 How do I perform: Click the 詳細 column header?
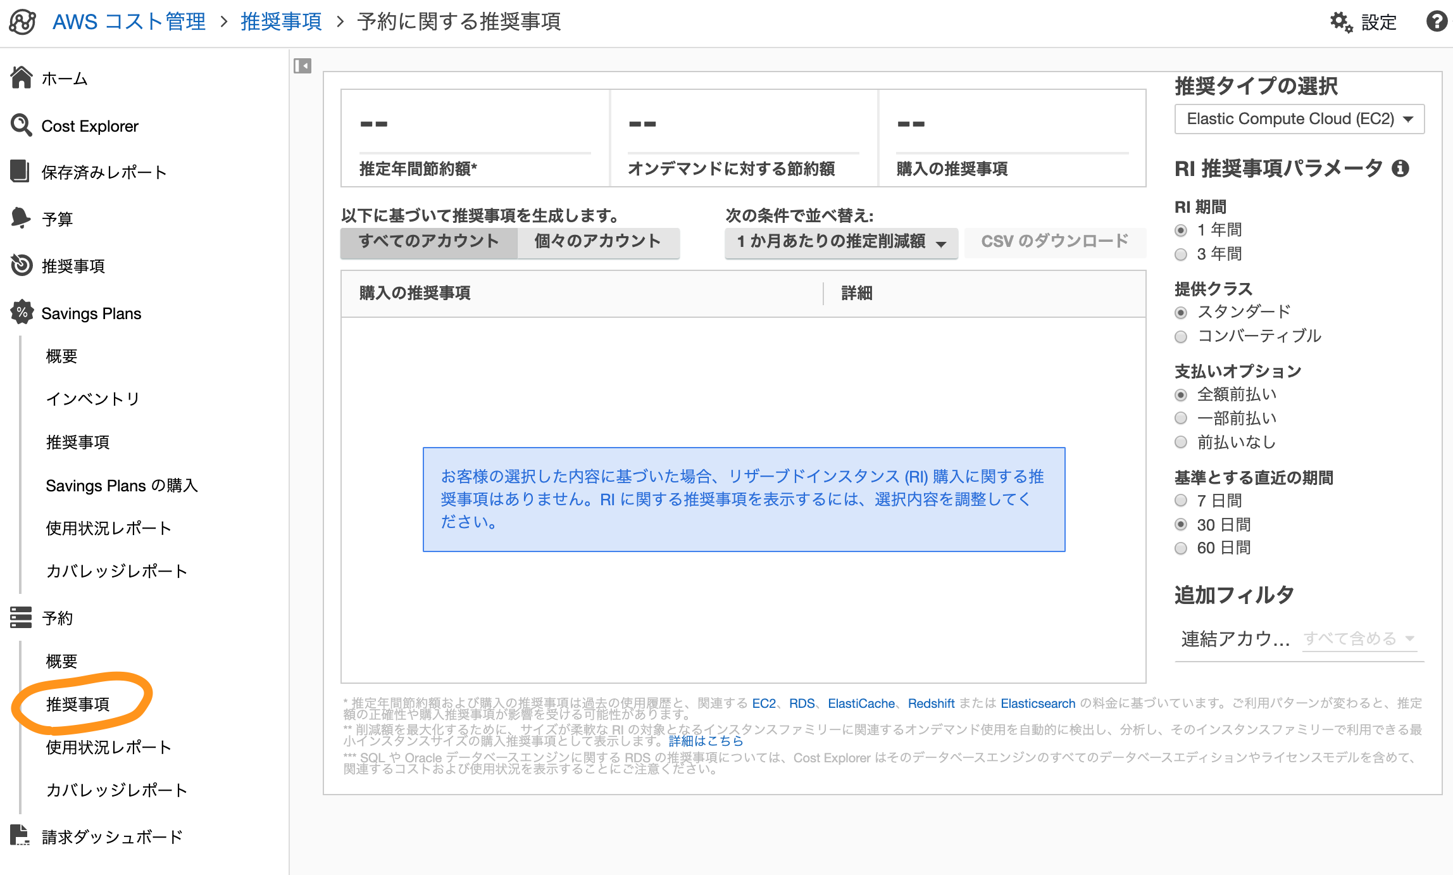click(857, 293)
